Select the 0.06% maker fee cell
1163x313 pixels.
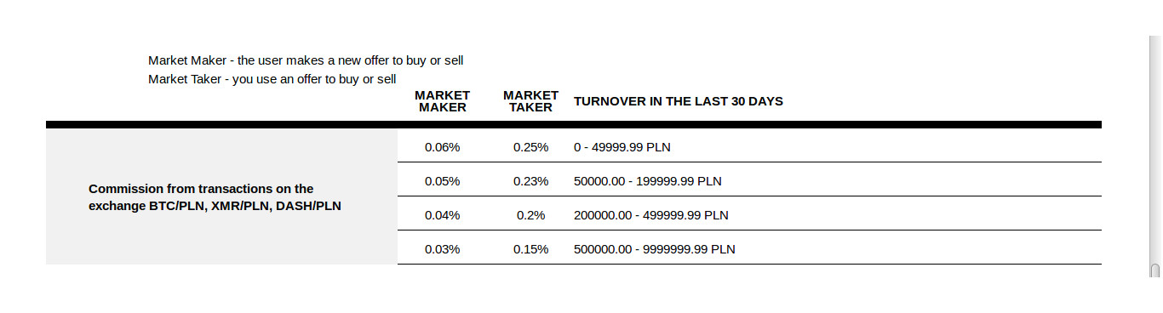(x=442, y=147)
